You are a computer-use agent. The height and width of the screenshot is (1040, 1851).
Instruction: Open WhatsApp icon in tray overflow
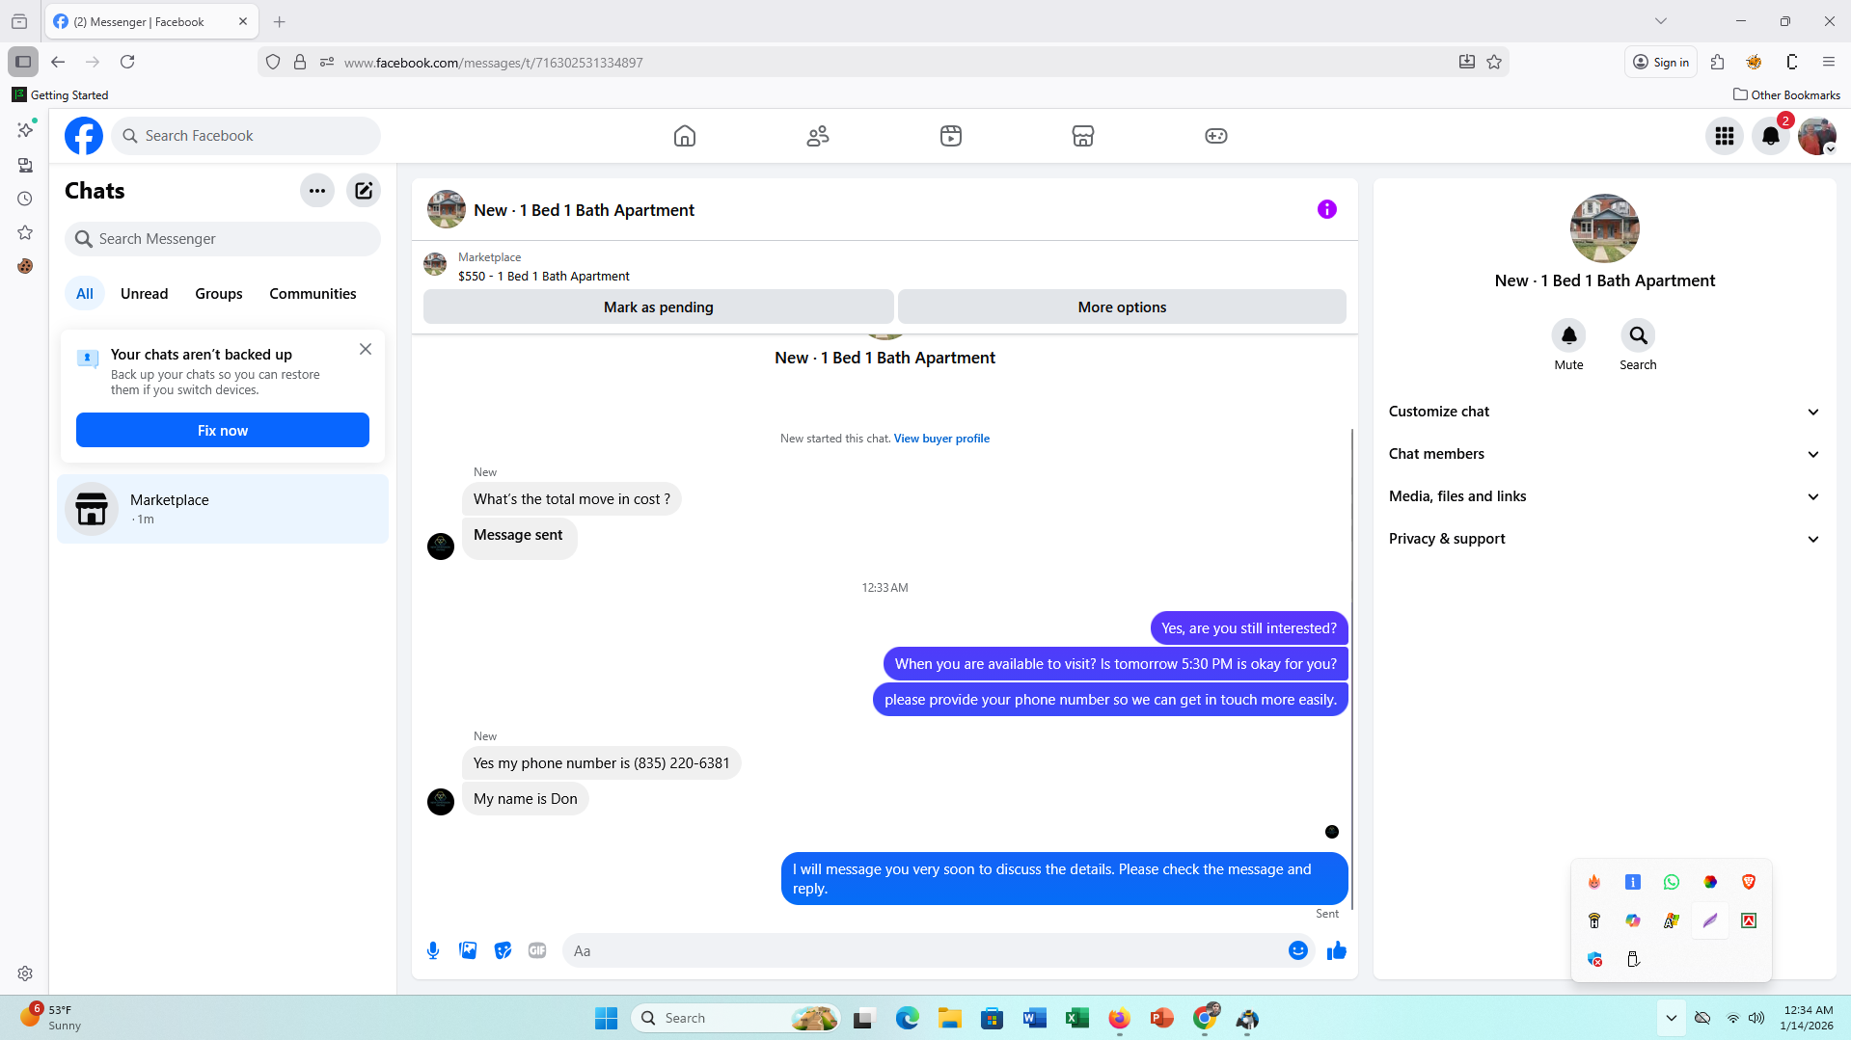1672,882
